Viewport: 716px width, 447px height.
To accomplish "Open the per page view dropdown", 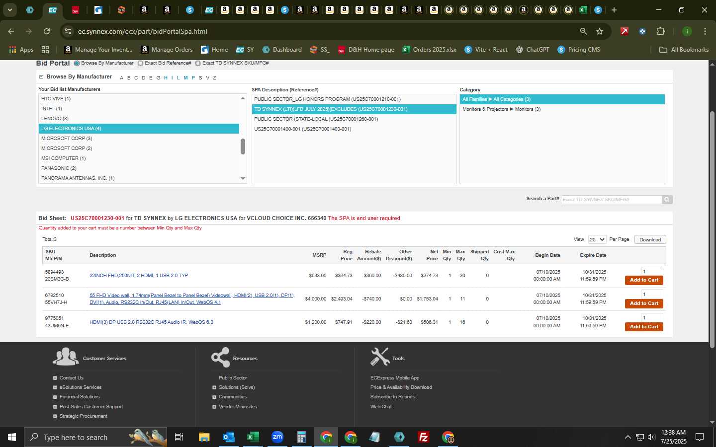I will click(x=597, y=239).
